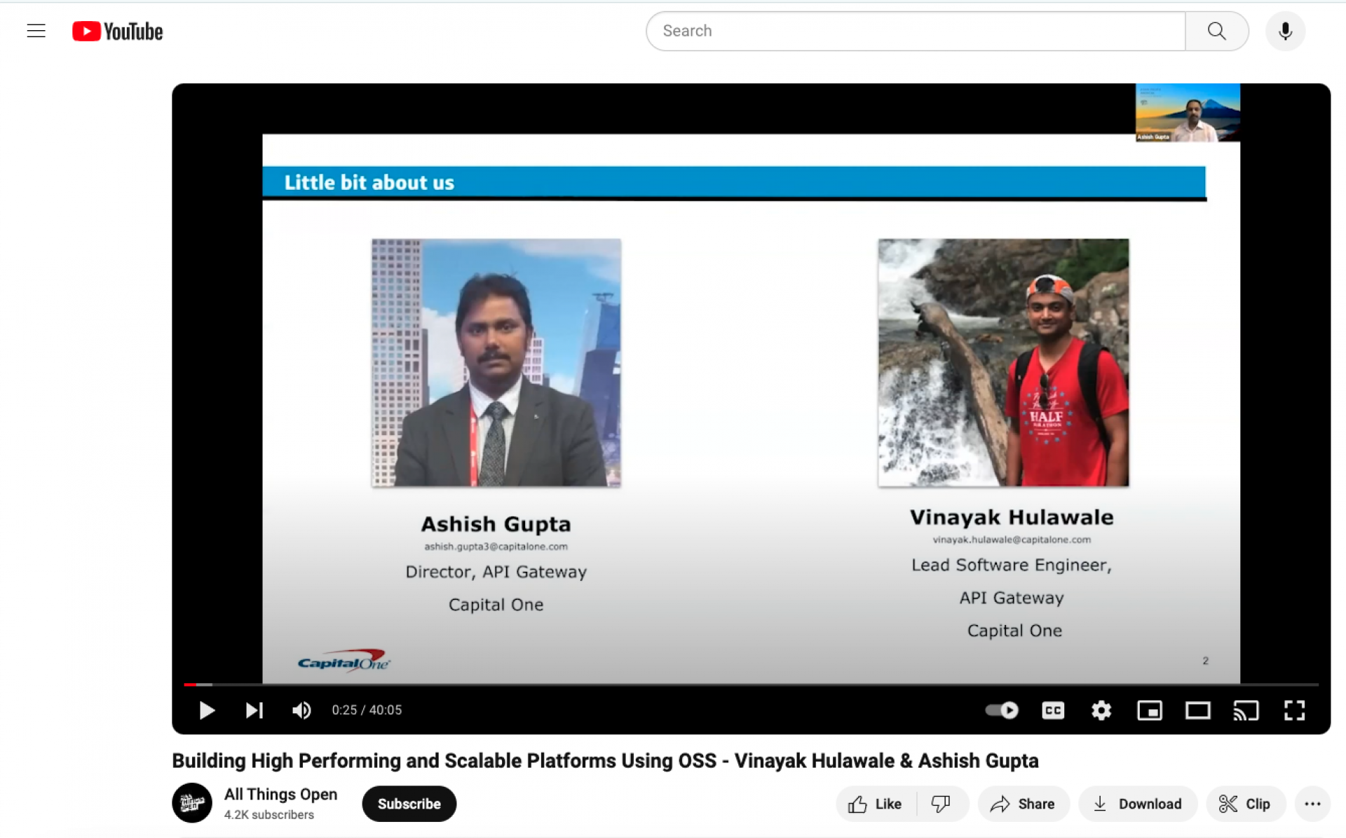
Task: Open the more actions ellipsis menu
Action: [x=1312, y=804]
